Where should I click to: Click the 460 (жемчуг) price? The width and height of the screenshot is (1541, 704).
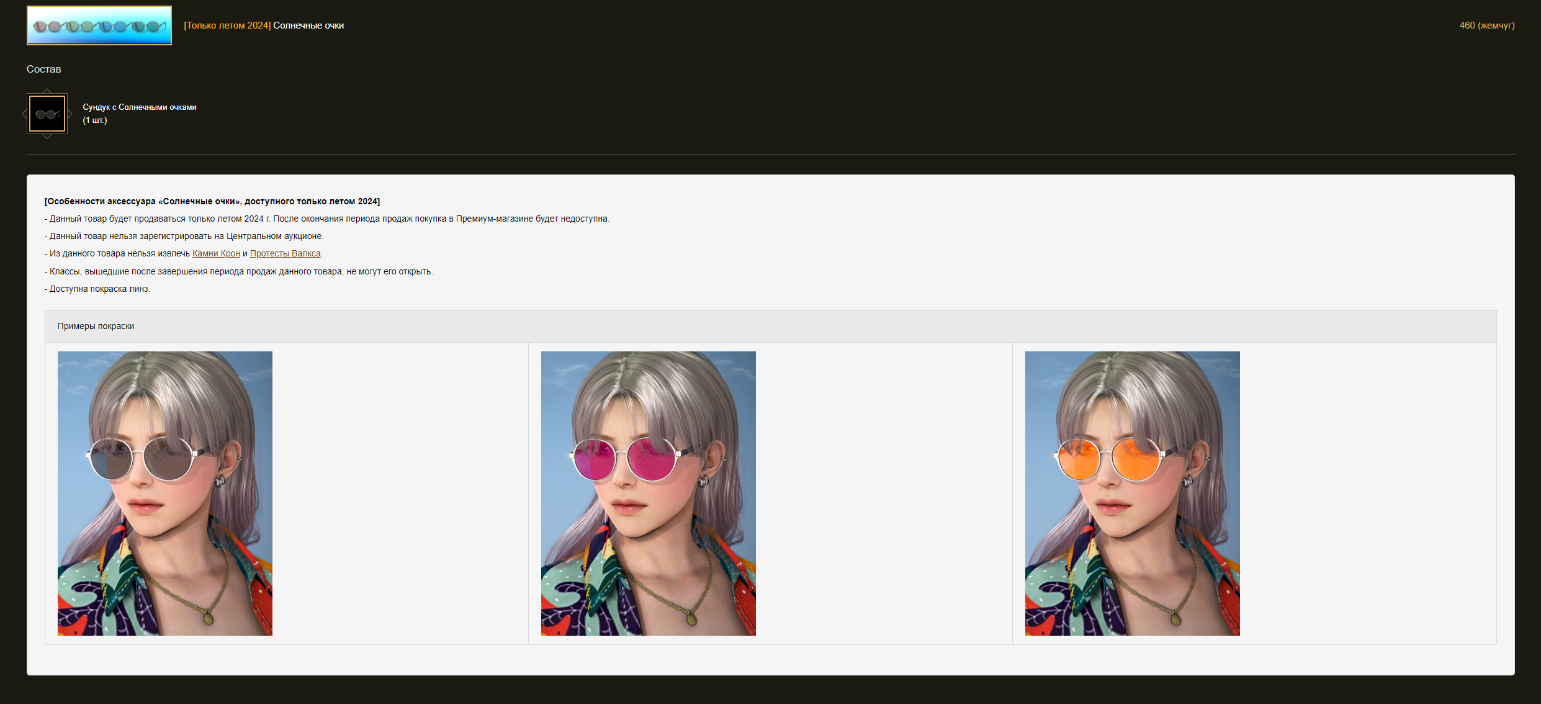[x=1487, y=25]
